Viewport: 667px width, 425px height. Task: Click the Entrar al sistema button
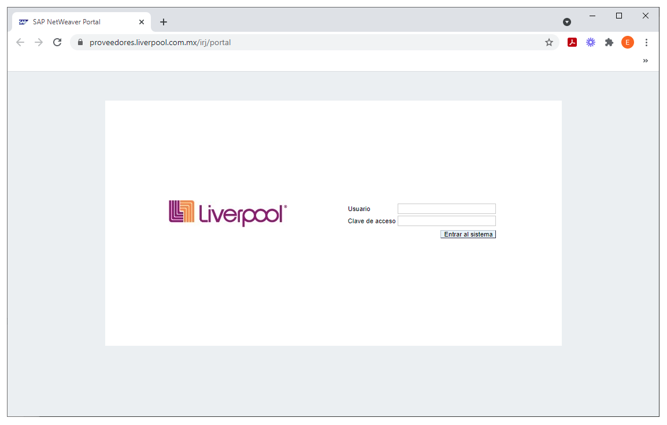coord(468,234)
